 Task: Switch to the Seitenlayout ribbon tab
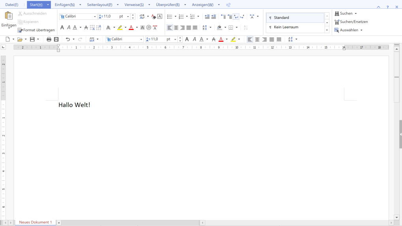coord(100,5)
